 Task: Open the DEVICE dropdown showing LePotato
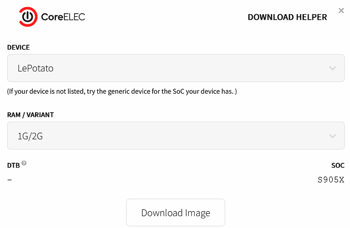pos(176,68)
